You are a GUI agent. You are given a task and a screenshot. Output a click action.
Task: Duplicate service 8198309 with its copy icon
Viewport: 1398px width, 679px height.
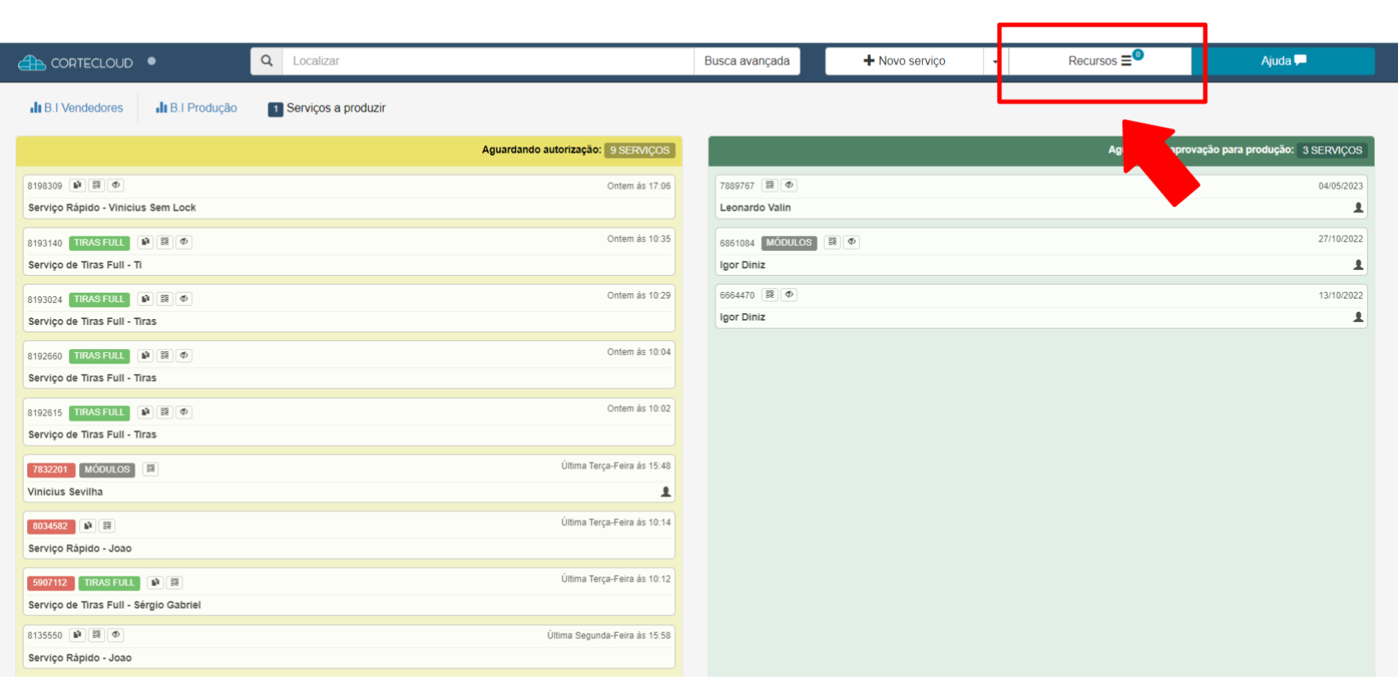(x=77, y=185)
